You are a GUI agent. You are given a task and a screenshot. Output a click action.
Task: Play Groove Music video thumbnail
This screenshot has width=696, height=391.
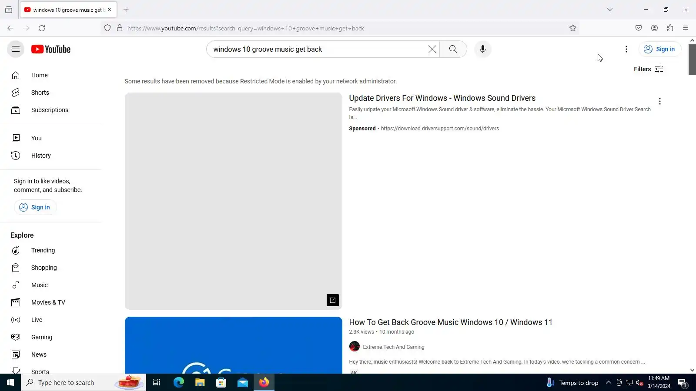[x=234, y=345]
